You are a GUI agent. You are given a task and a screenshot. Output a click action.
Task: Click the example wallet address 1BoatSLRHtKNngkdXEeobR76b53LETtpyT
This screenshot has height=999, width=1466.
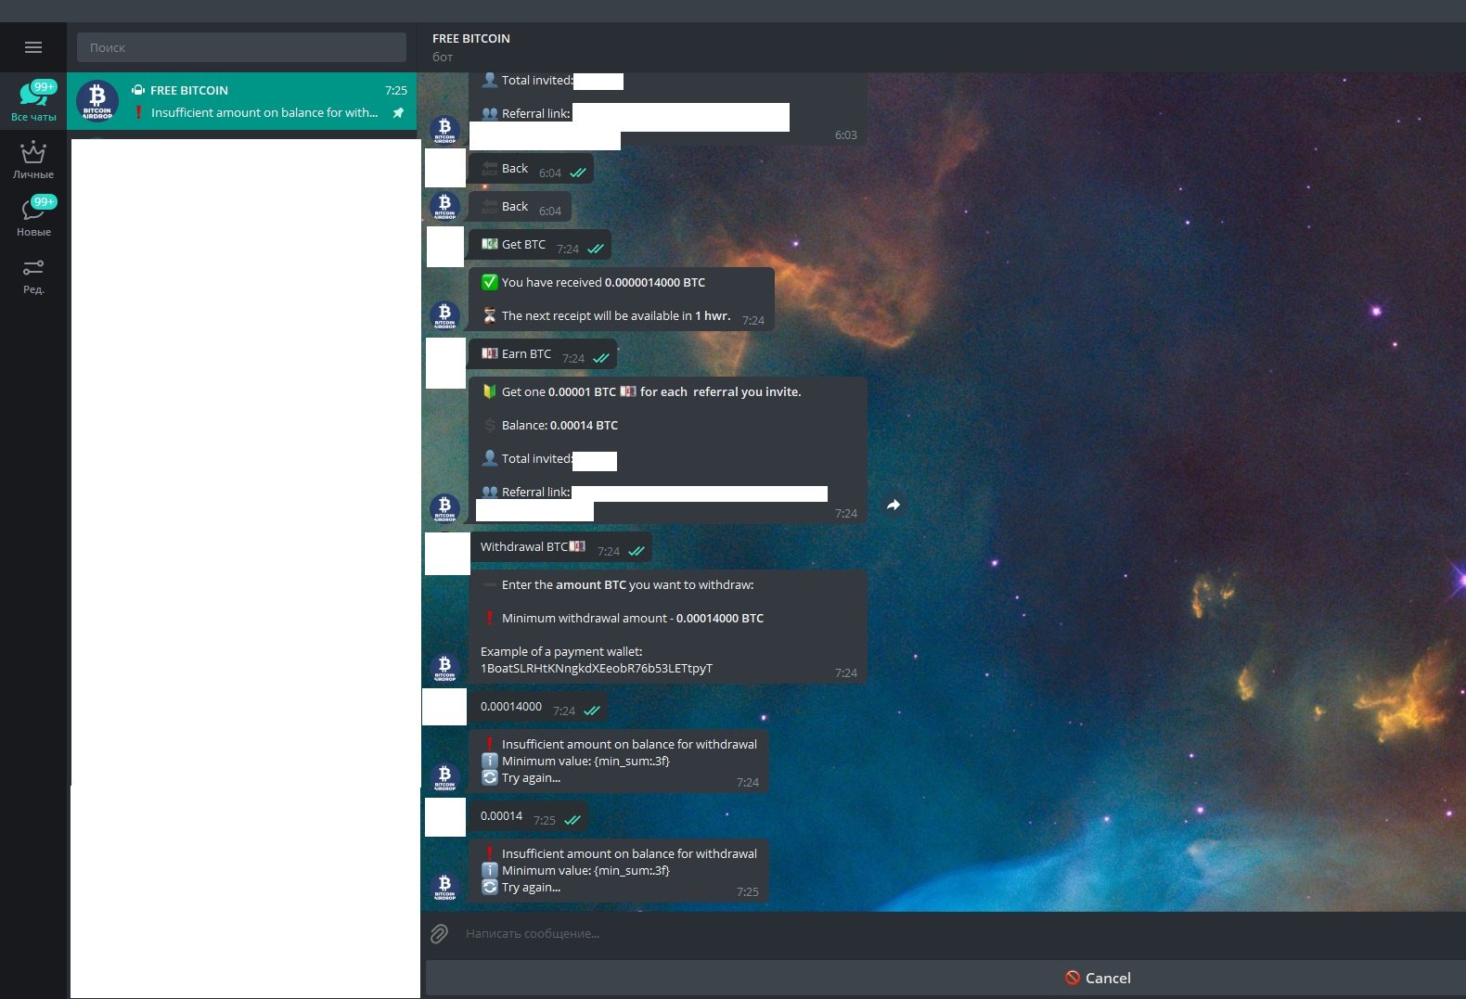click(597, 669)
